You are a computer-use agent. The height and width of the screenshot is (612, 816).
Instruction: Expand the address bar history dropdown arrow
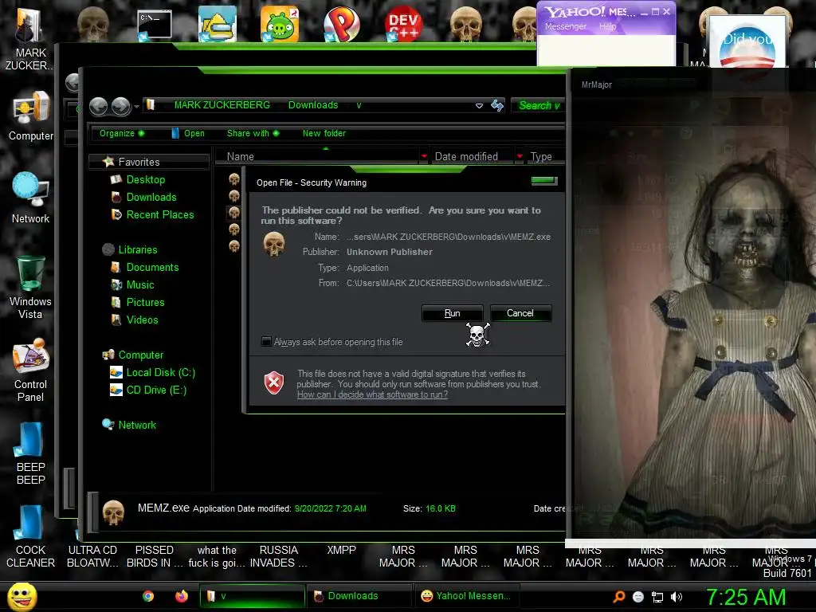479,106
